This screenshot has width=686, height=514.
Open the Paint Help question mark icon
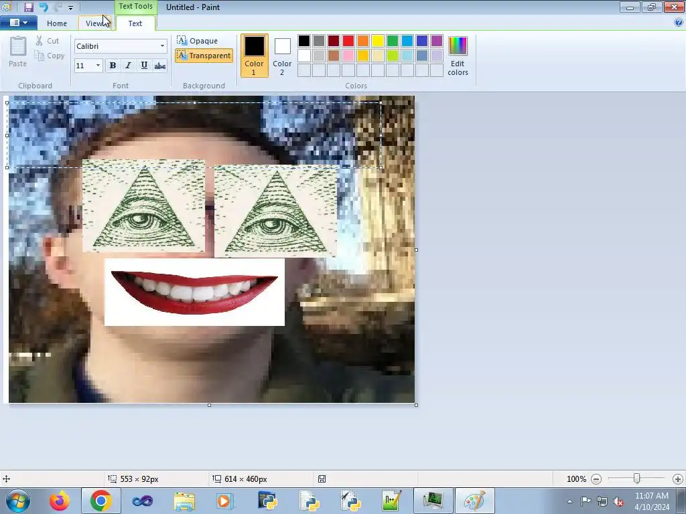point(679,23)
